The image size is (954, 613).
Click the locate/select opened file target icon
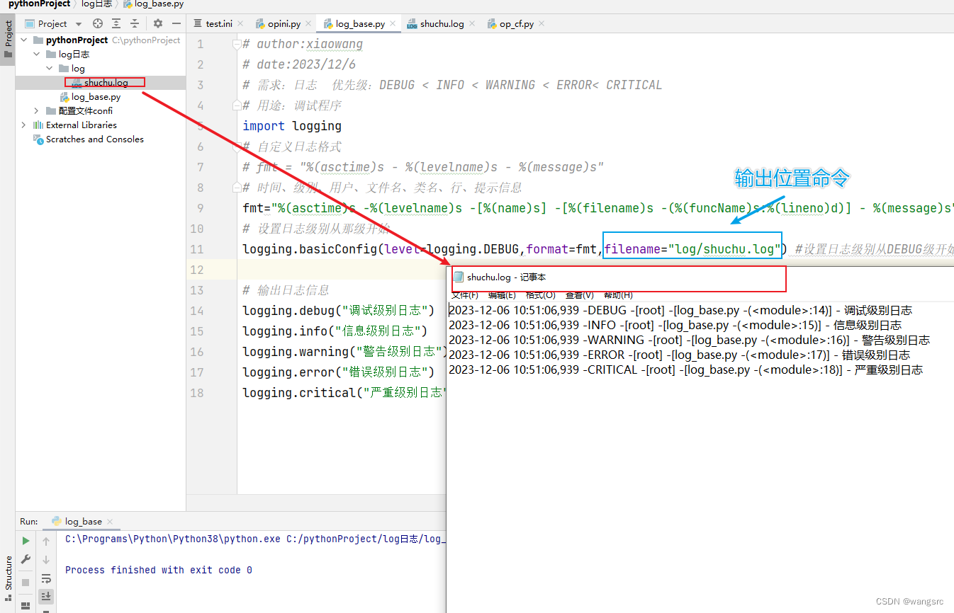98,23
